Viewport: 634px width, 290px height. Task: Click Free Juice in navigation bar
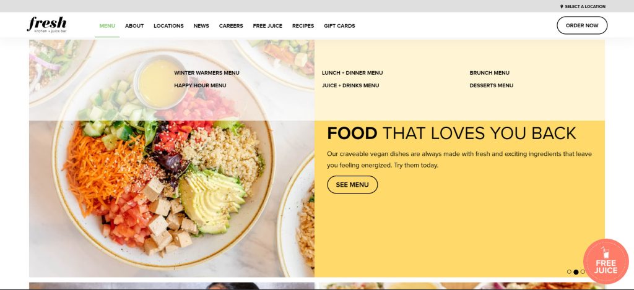(267, 26)
